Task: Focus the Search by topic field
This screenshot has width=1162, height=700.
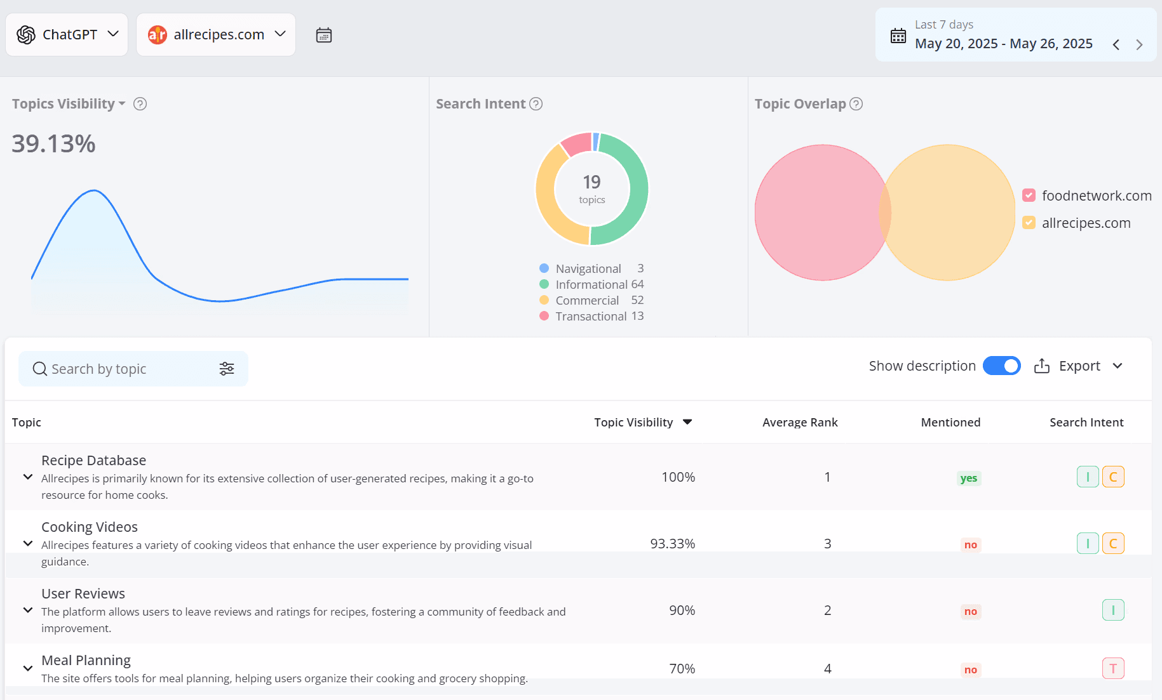Action: click(x=133, y=369)
